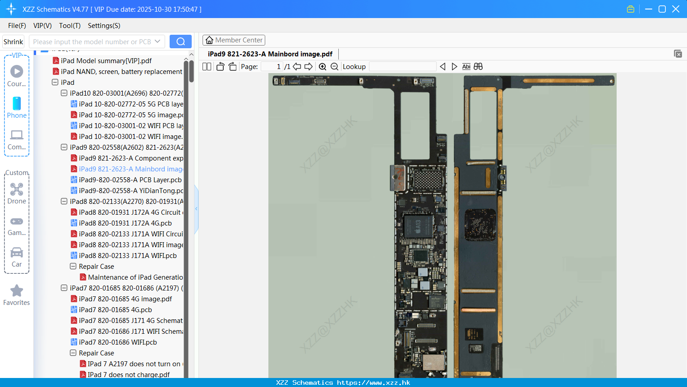Viewport: 687px width, 387px height.
Task: Collapse the iPad10 820-03001(A2696) node
Action: coord(64,93)
